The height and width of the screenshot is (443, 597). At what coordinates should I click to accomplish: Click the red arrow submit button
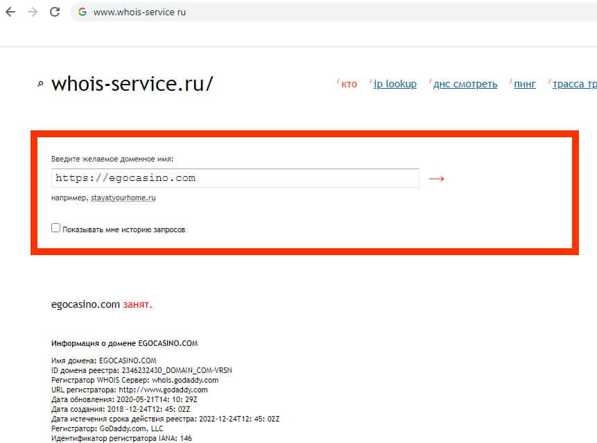(436, 178)
